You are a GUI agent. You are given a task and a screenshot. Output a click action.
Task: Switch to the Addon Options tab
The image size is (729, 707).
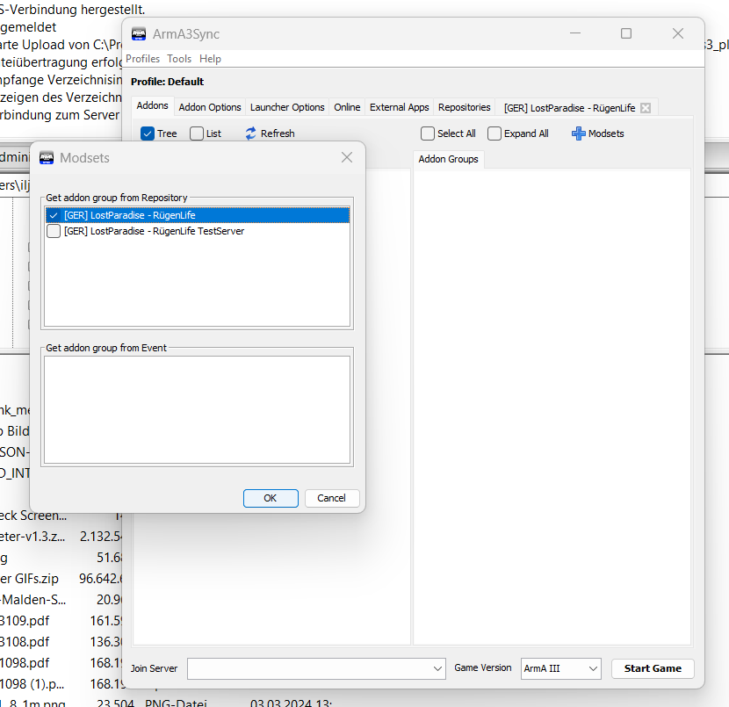click(x=210, y=107)
